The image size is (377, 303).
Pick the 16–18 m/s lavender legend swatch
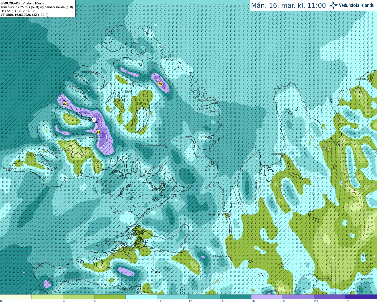click(267, 297)
